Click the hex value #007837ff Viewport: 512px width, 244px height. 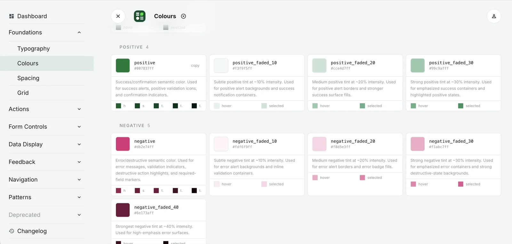click(x=144, y=68)
